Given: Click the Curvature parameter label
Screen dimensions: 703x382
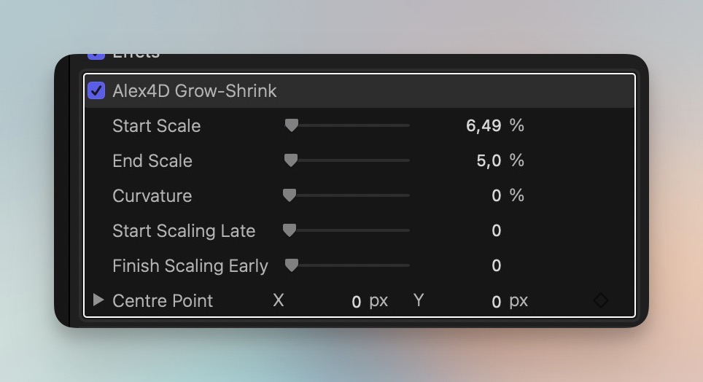Looking at the screenshot, I should coord(152,196).
